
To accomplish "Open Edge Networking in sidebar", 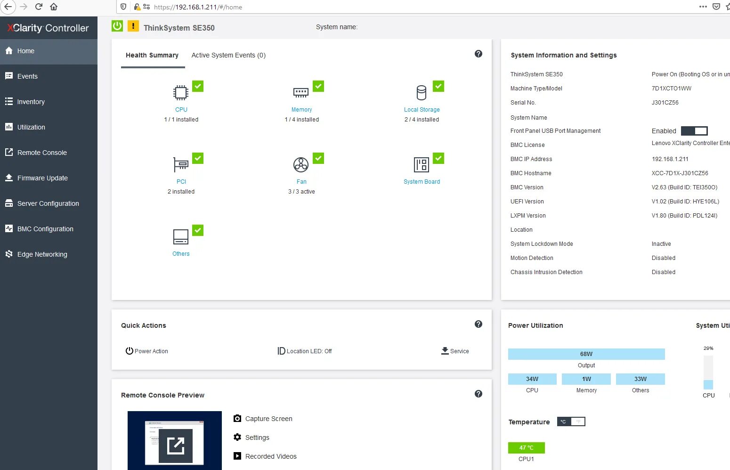I will click(x=49, y=254).
